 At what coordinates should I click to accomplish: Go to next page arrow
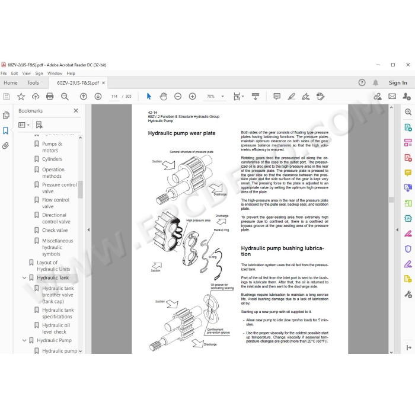98,97
